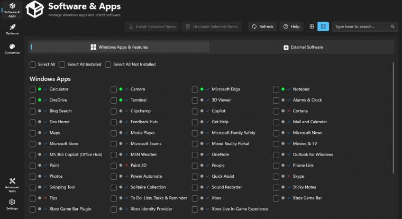Select the Sticky Notes label

[x=304, y=187]
